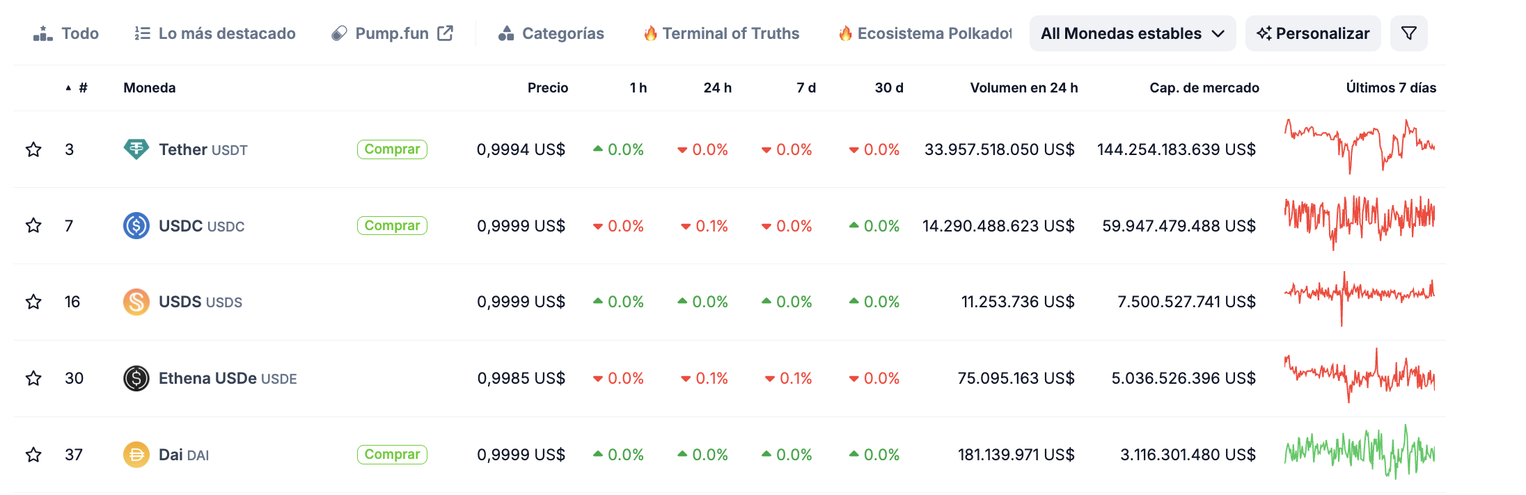Image resolution: width=1526 pixels, height=495 pixels.
Task: Open the filter funnel icon
Action: point(1408,33)
